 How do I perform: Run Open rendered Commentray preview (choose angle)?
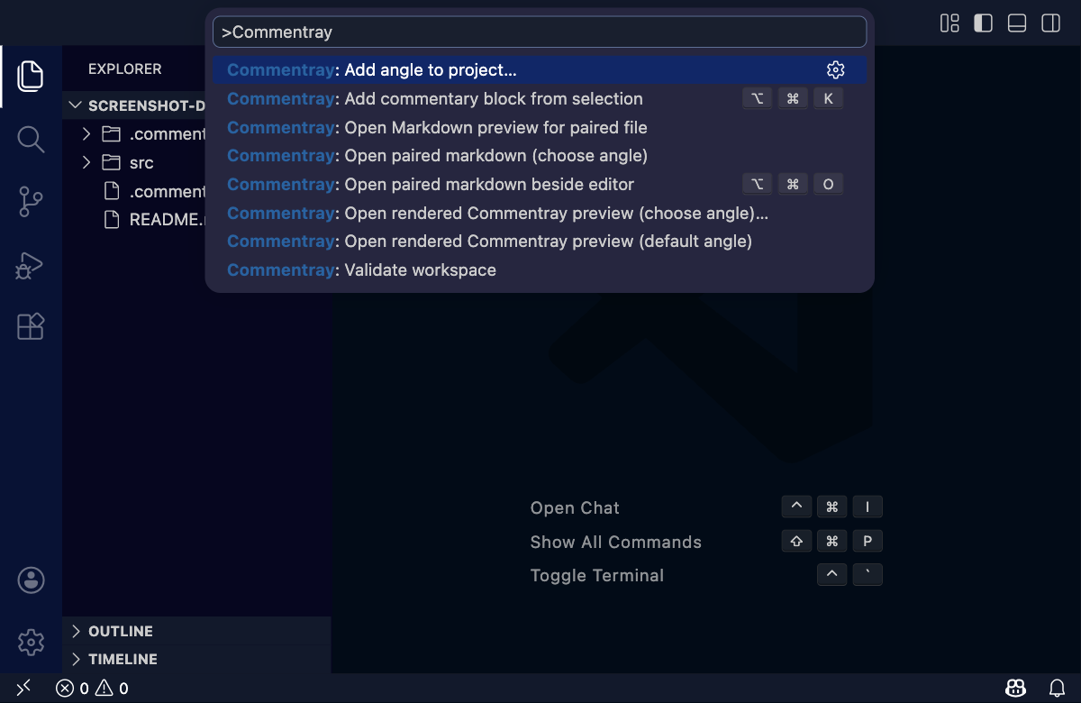pos(540,213)
